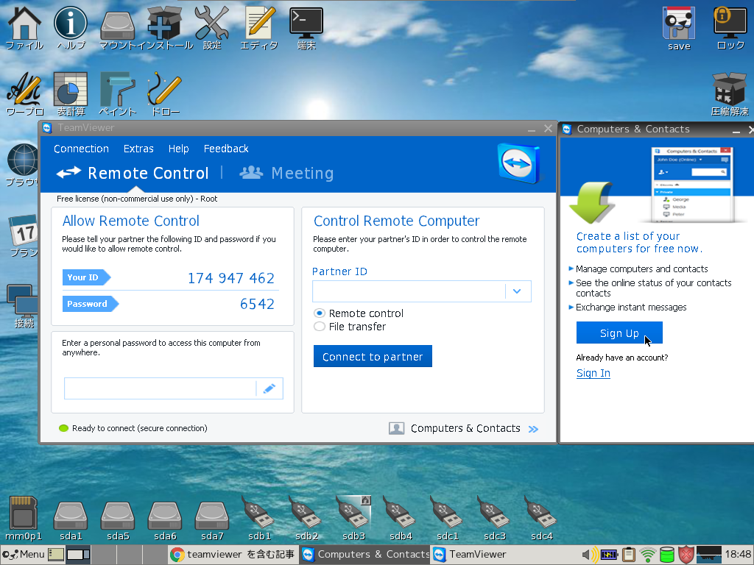Expand Computers & Contacts double-arrow chevron
The width and height of the screenshot is (754, 565).
pos(533,429)
